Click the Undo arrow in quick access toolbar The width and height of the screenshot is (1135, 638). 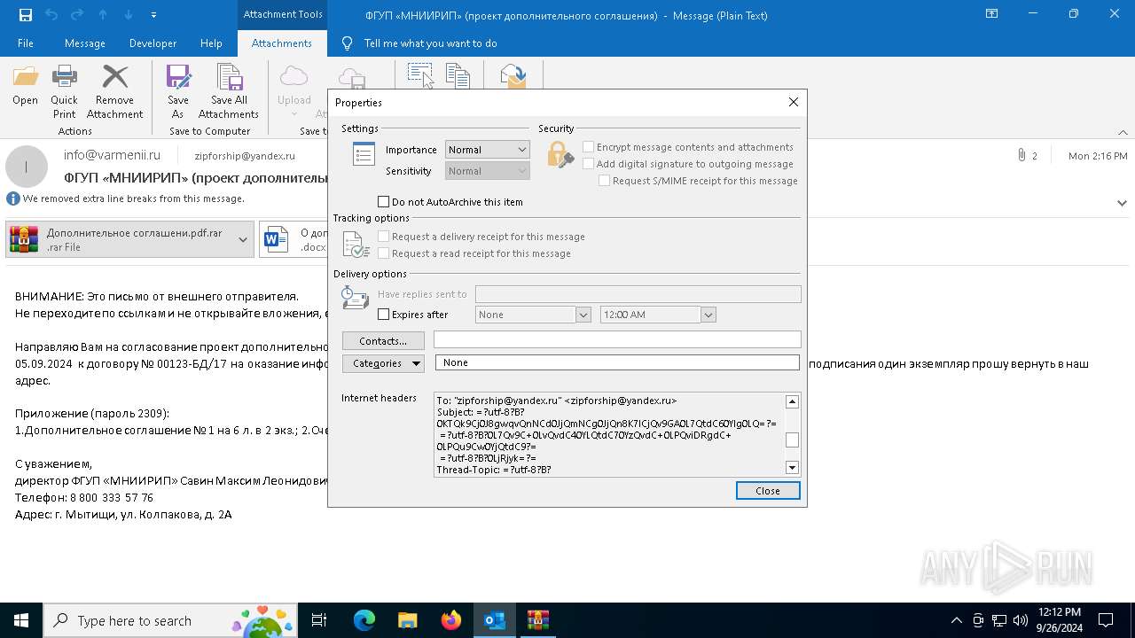click(51, 15)
